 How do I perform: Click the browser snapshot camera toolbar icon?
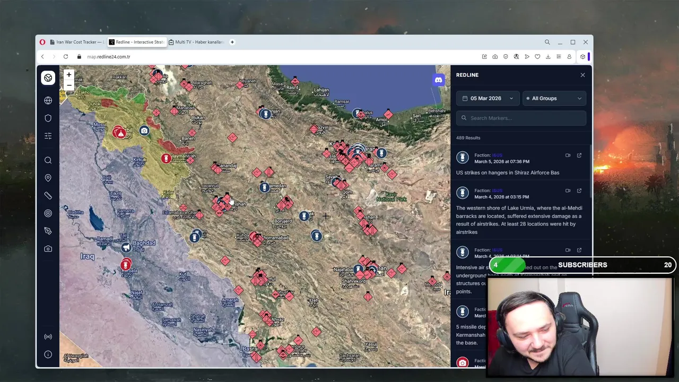tap(495, 57)
